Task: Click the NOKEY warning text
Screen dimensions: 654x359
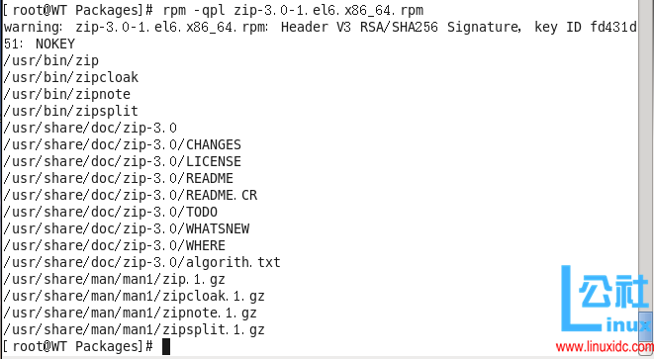Action: (x=55, y=44)
